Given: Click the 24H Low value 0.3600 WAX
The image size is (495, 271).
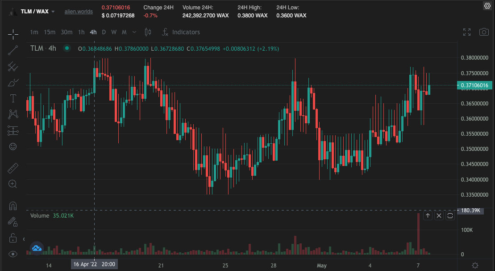Looking at the screenshot, I should coord(291,16).
